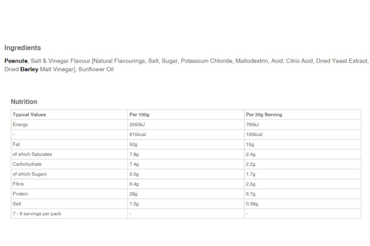Click the 7 - 8 servings per pack cell
Image resolution: width=370 pixels, height=246 pixels.
pos(37,214)
